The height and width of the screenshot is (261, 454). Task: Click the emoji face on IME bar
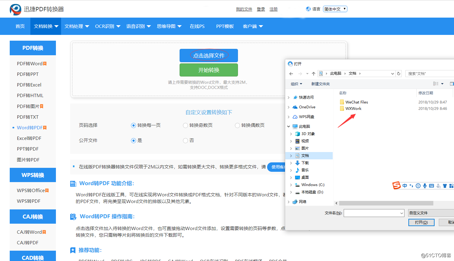tap(418, 186)
